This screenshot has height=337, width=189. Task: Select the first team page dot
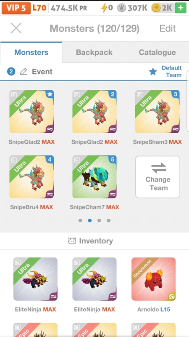(x=80, y=220)
